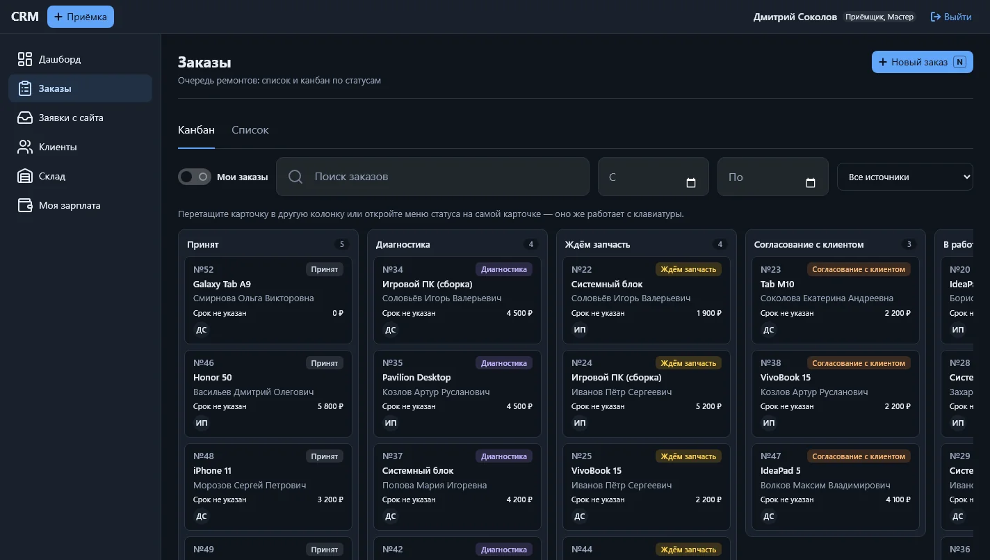990x560 pixels.
Task: Click the Склад warehouse icon
Action: pos(25,176)
